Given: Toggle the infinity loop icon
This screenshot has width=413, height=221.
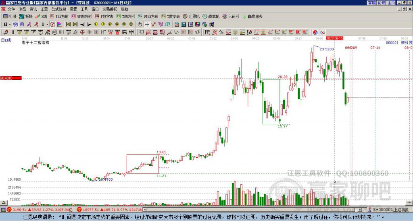Looking at the screenshot, I should tap(322, 32).
